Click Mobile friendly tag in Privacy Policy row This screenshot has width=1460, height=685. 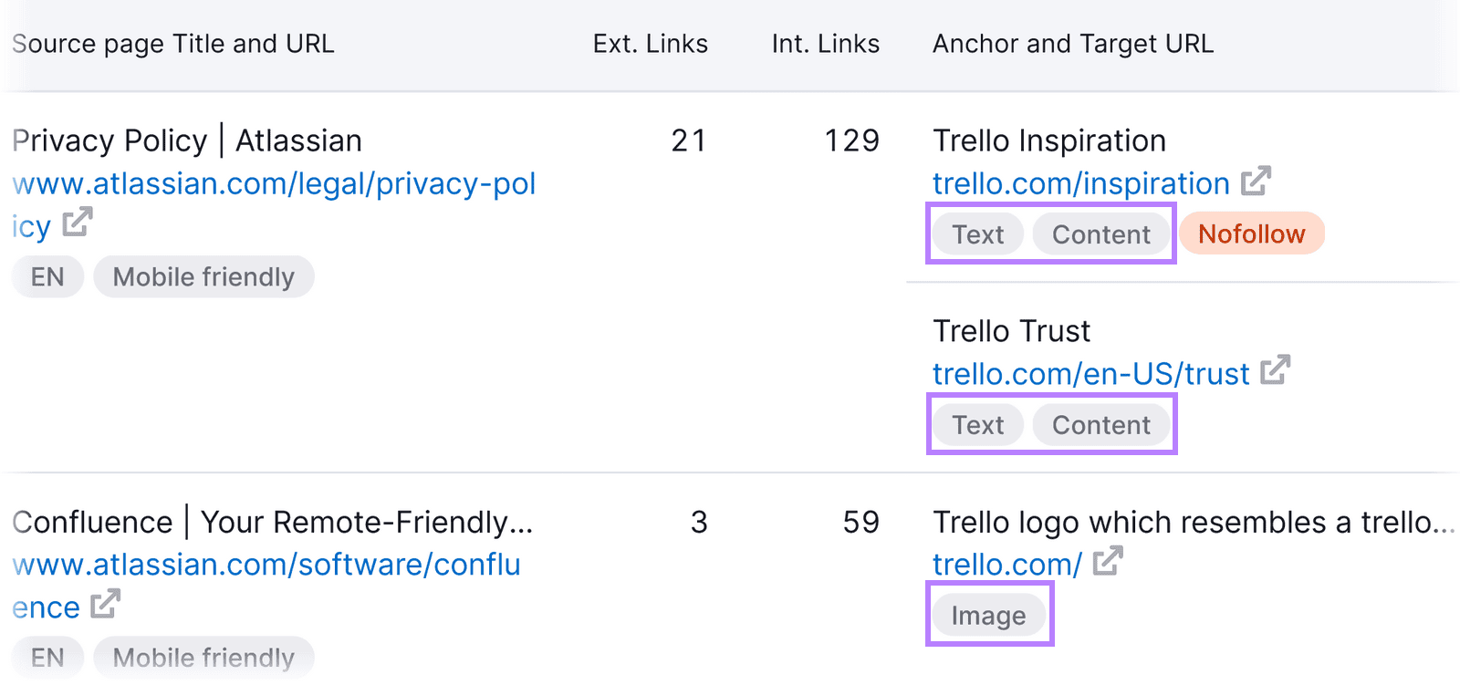click(203, 277)
